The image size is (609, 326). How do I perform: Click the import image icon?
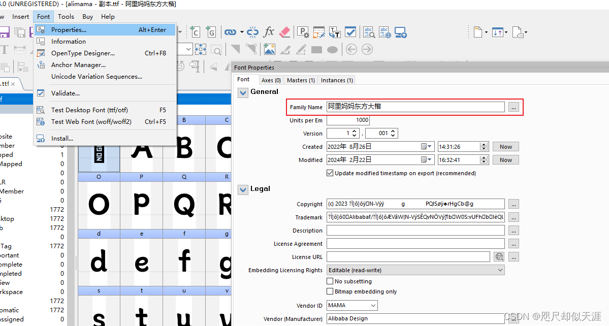click(x=269, y=49)
